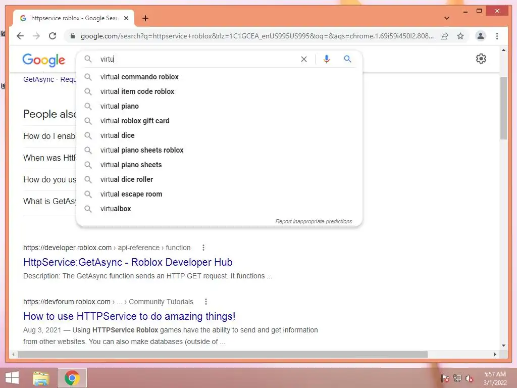The height and width of the screenshot is (388, 517).
Task: Open options for devforum.roblox.com result
Action: (x=206, y=302)
